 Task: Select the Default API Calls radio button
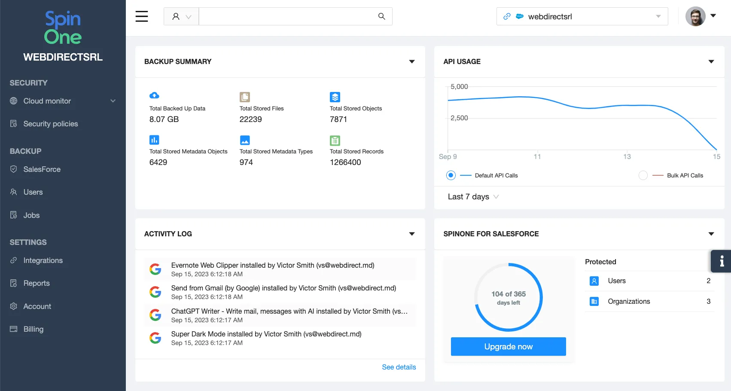451,175
